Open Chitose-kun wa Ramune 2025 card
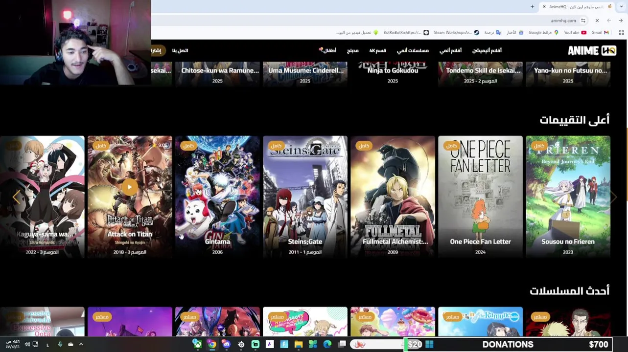Image resolution: width=628 pixels, height=352 pixels. 217,74
